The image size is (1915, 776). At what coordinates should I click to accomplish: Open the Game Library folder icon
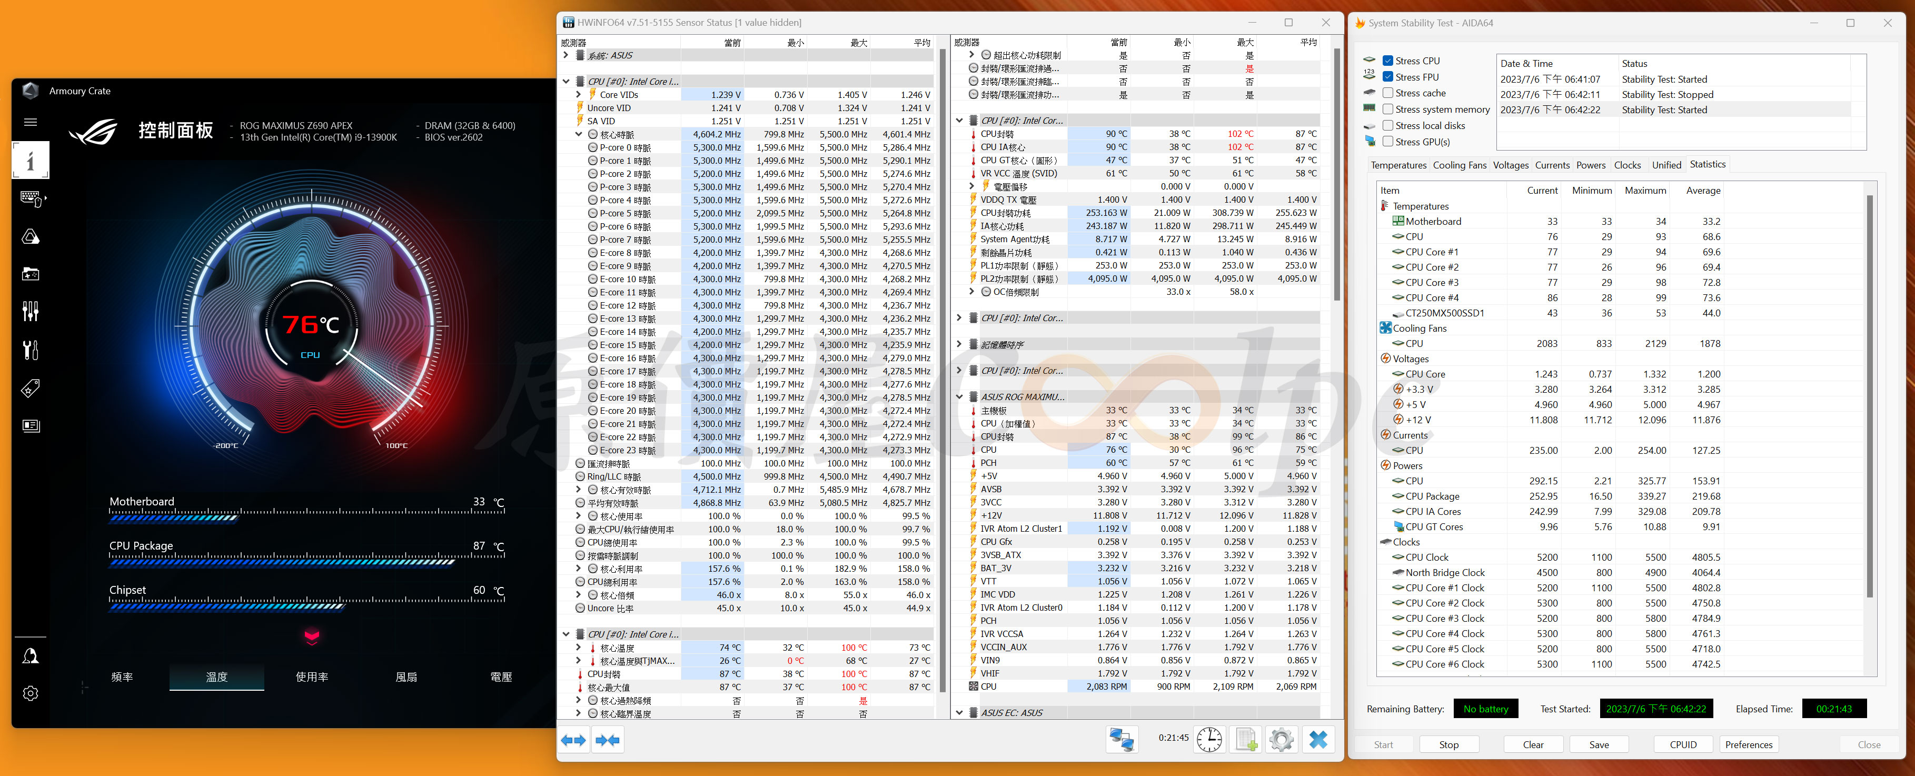[x=31, y=274]
